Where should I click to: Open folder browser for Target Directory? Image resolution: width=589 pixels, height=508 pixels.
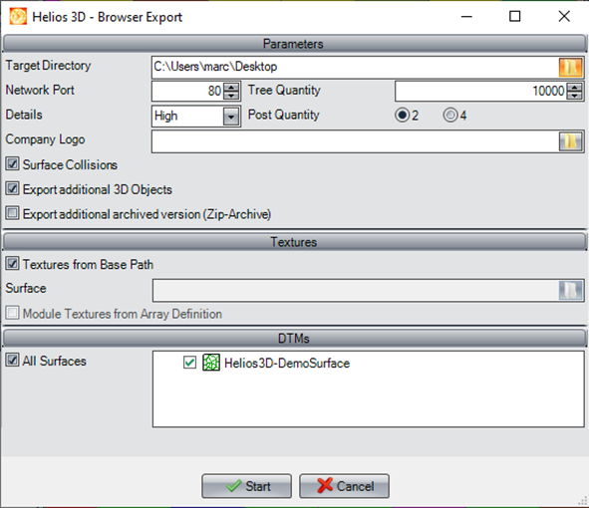(571, 68)
